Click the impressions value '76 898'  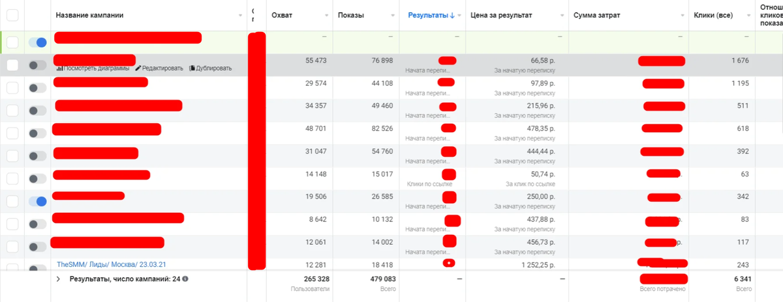tap(382, 61)
